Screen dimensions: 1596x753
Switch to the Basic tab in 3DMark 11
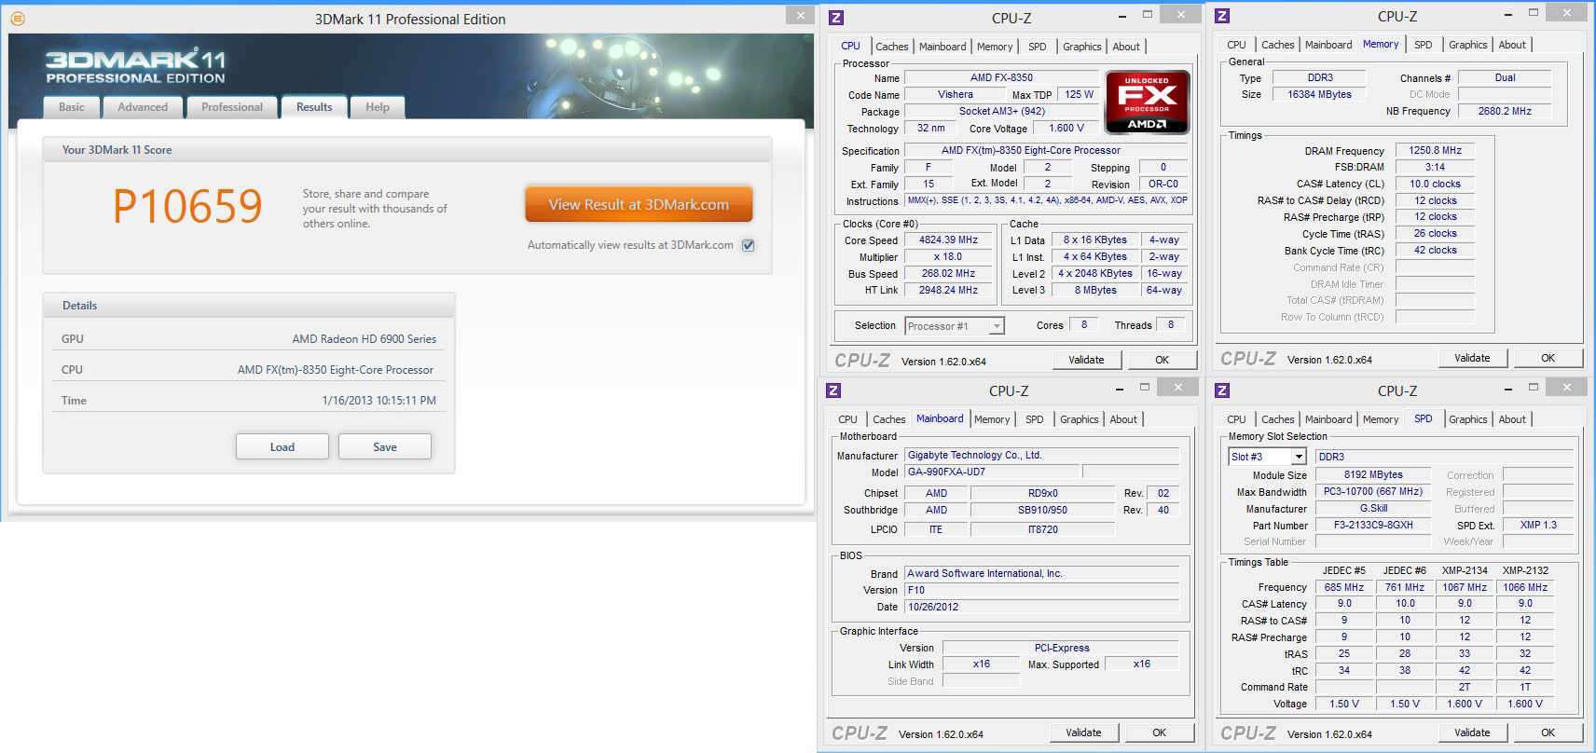(72, 107)
